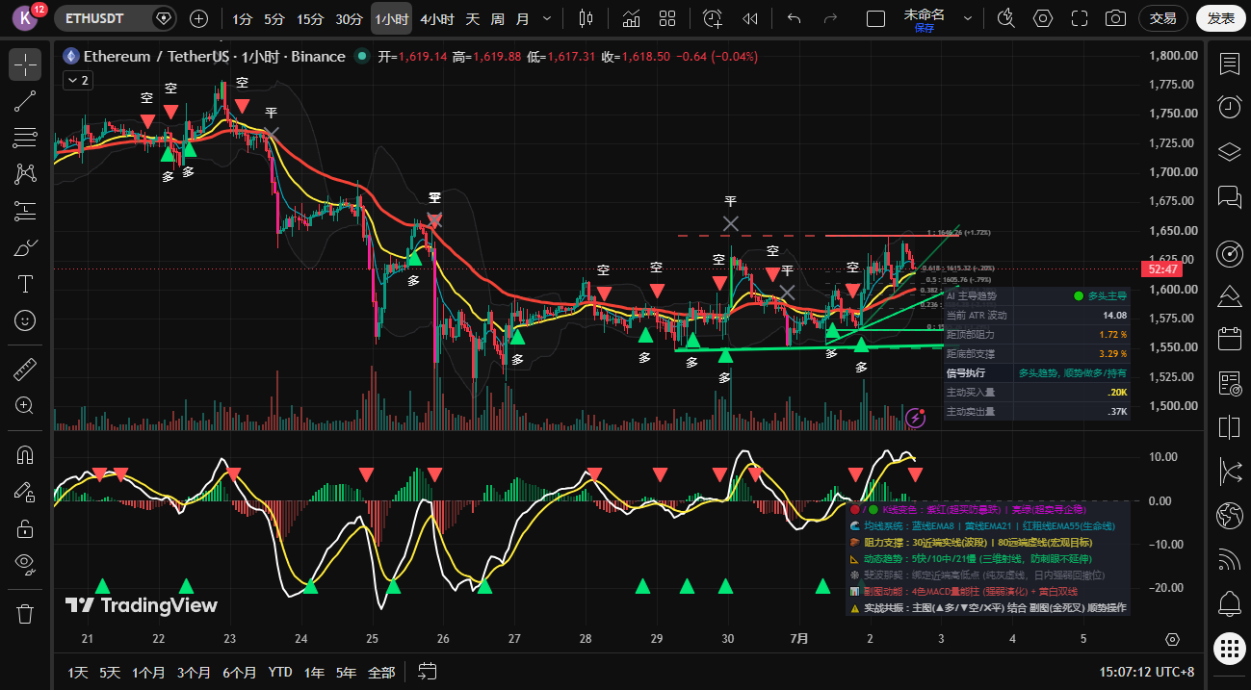Switch to the 4小时 timeframe

point(437,18)
